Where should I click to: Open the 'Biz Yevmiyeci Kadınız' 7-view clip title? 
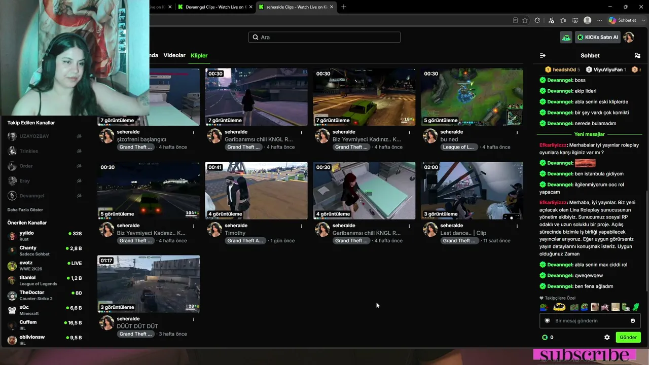click(367, 139)
